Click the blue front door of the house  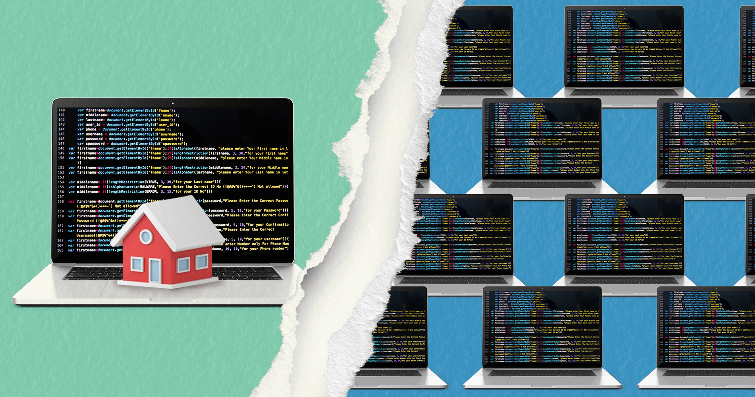155,271
